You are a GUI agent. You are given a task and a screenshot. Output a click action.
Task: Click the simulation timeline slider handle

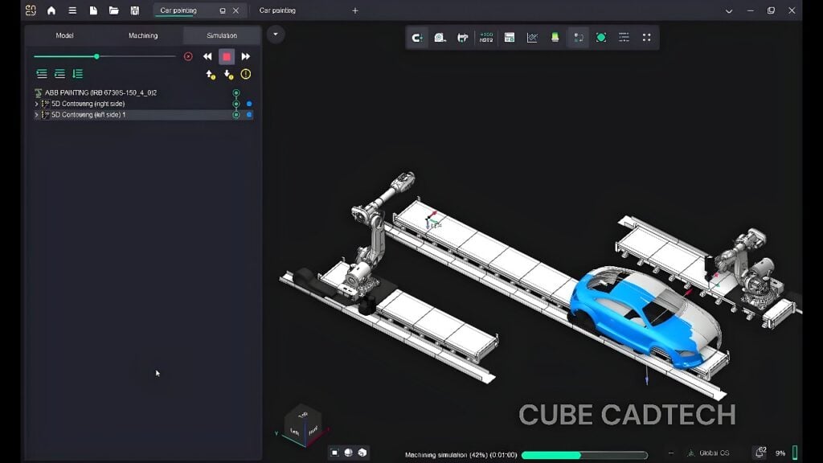pyautogui.click(x=96, y=56)
